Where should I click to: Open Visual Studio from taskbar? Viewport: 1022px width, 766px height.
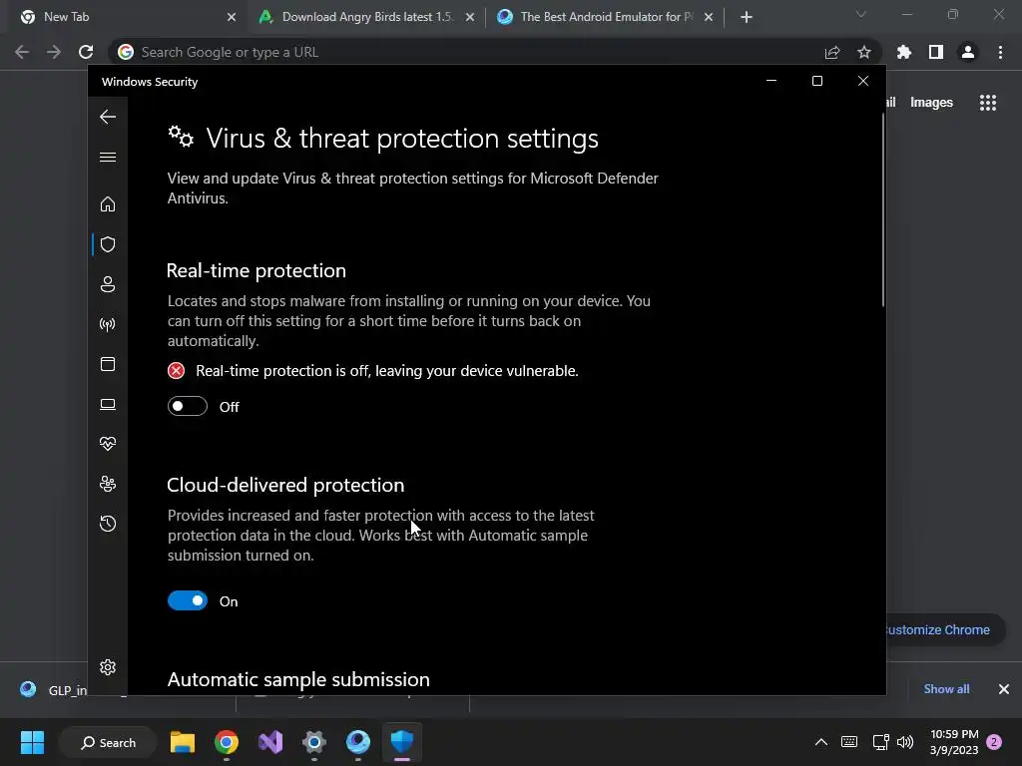[x=270, y=742]
